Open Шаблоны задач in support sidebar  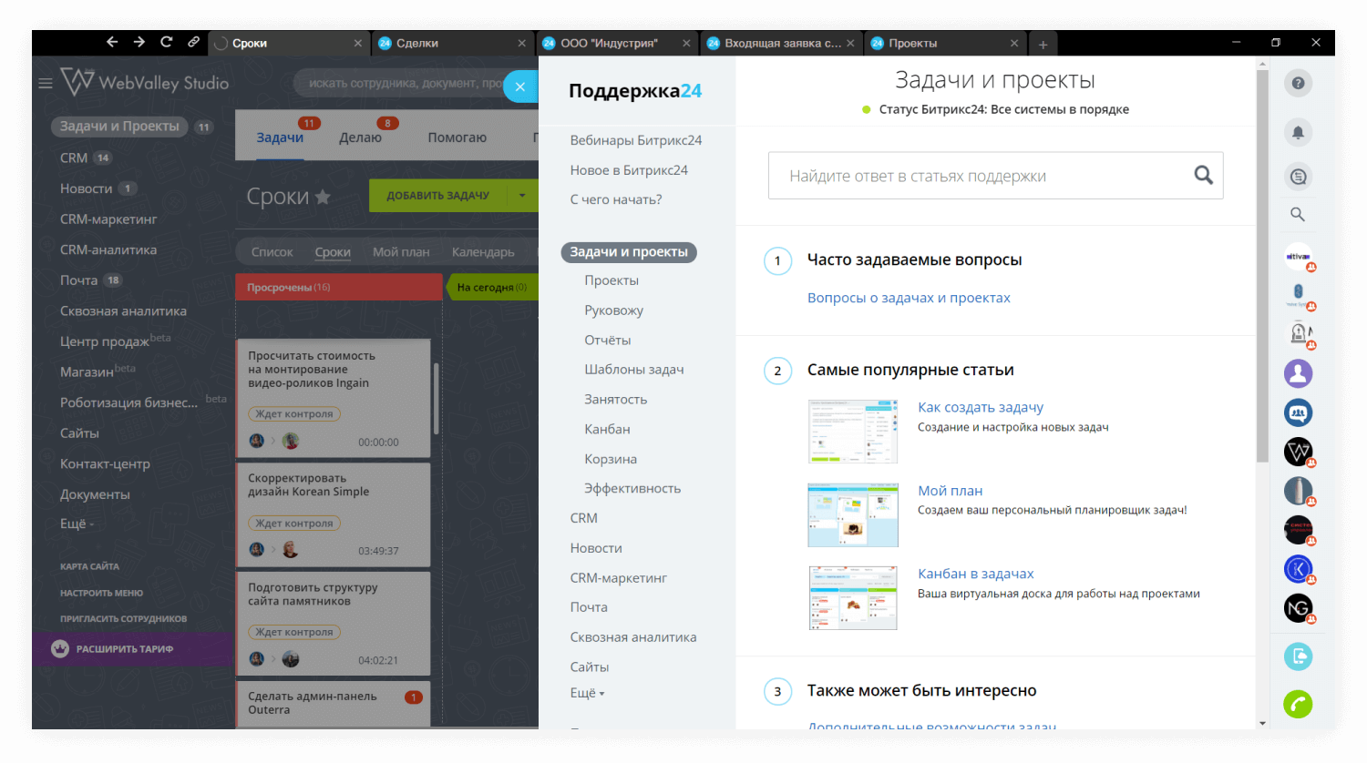click(x=633, y=370)
